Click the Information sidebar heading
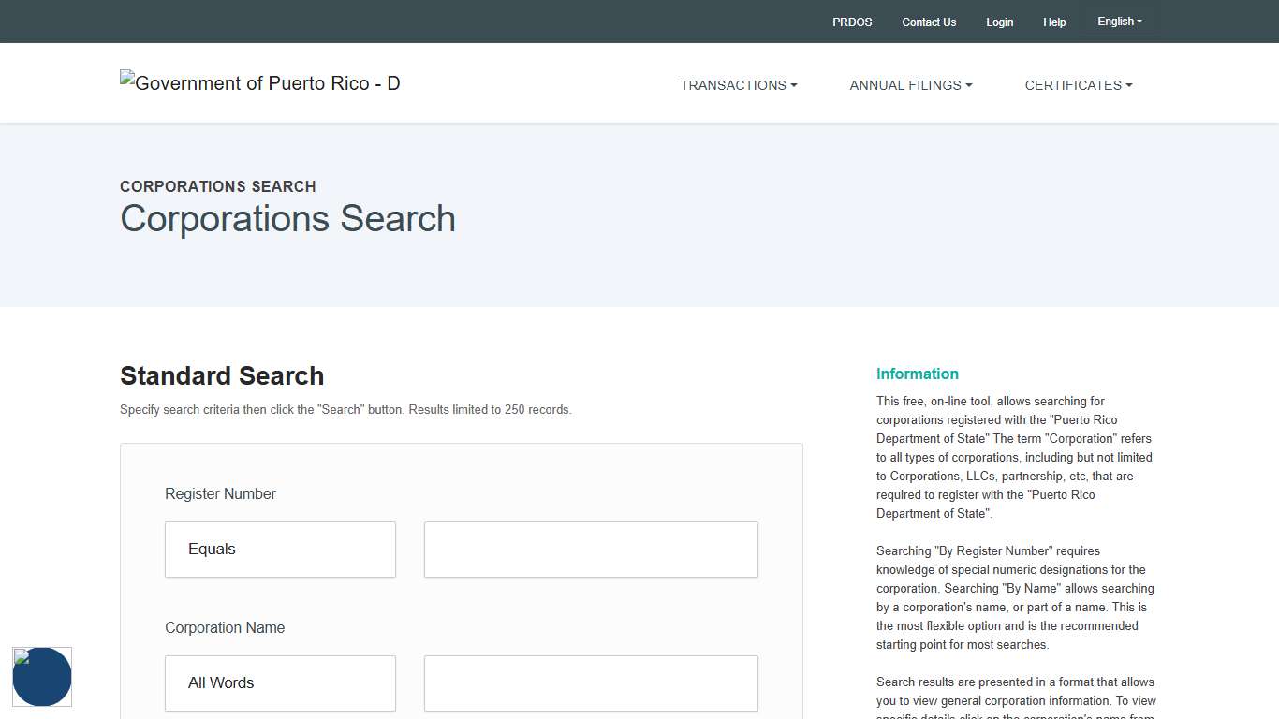Image resolution: width=1279 pixels, height=719 pixels. click(x=918, y=374)
